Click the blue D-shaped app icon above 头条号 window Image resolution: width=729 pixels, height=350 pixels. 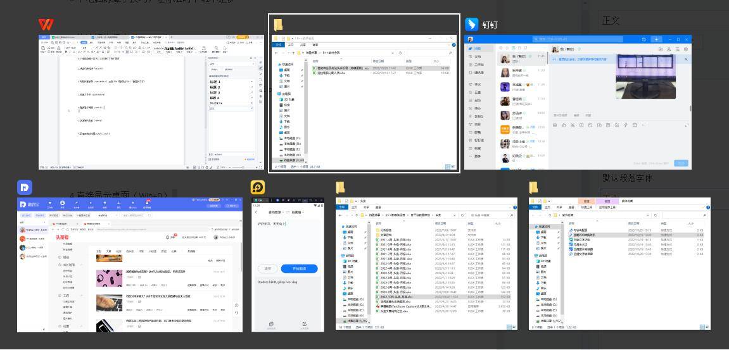[25, 187]
